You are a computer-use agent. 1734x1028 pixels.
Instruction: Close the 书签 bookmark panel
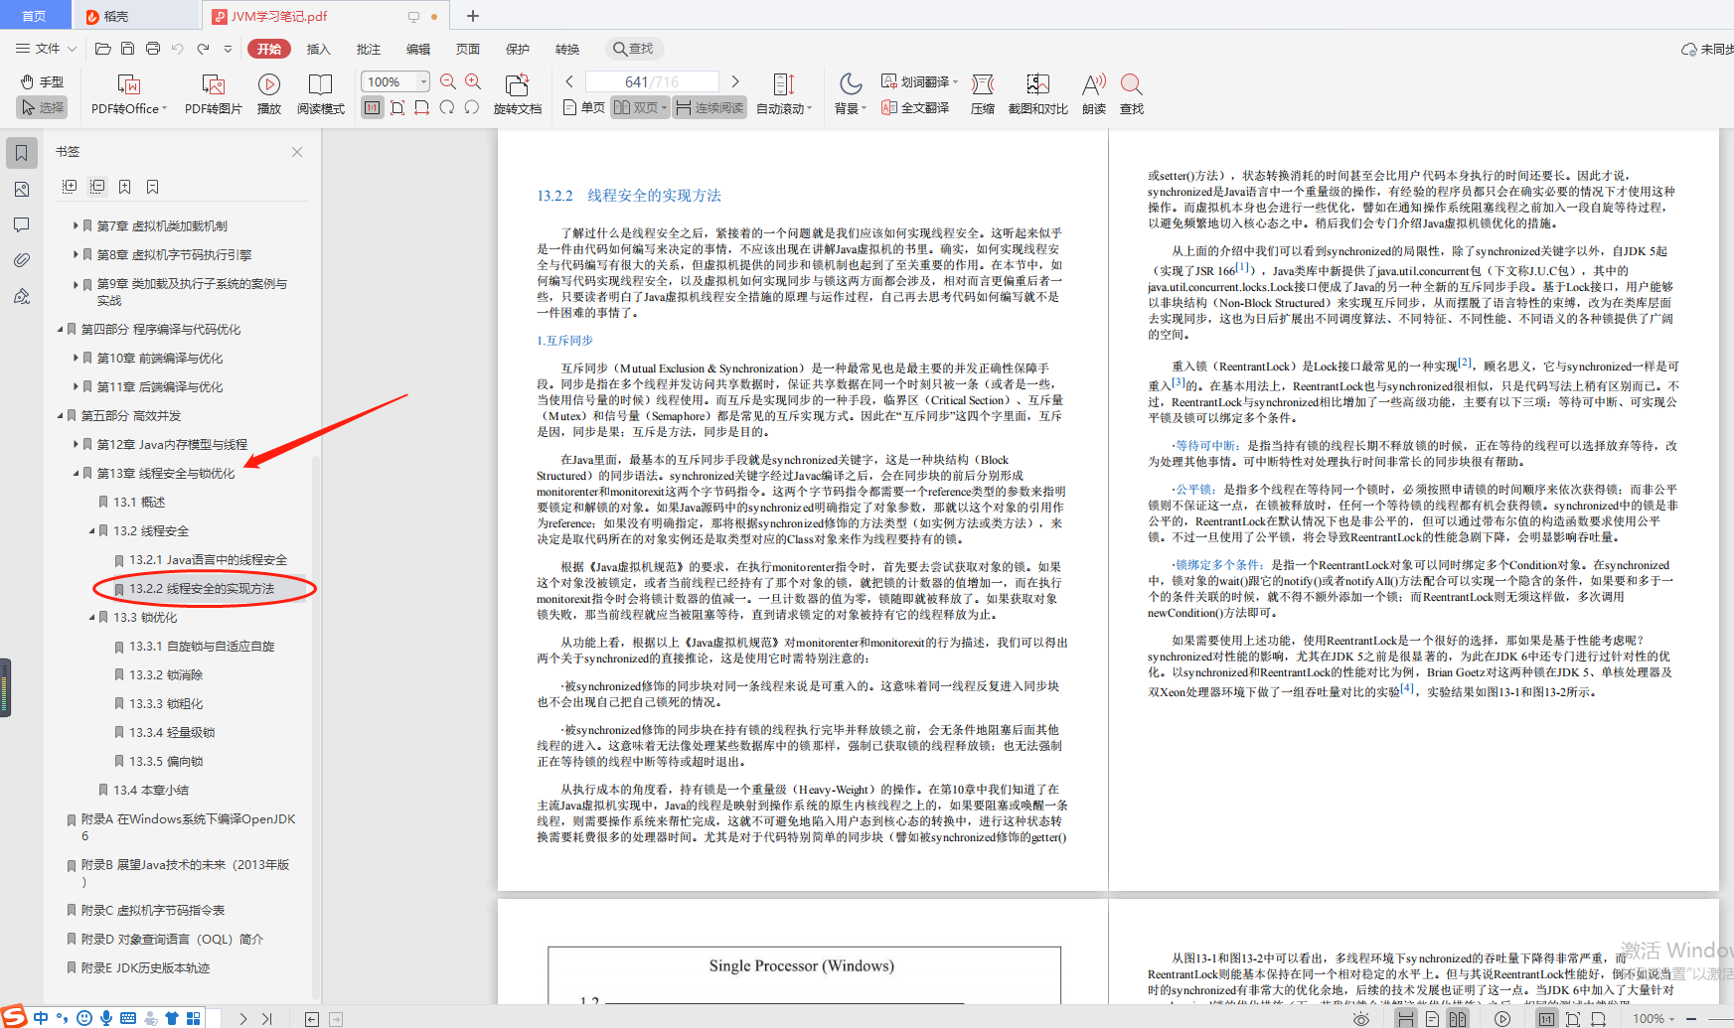(x=297, y=152)
